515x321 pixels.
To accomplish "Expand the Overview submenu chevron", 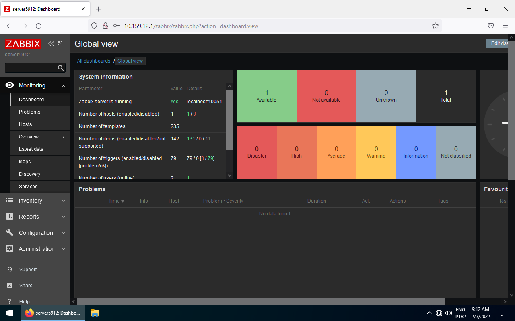I will click(x=64, y=137).
